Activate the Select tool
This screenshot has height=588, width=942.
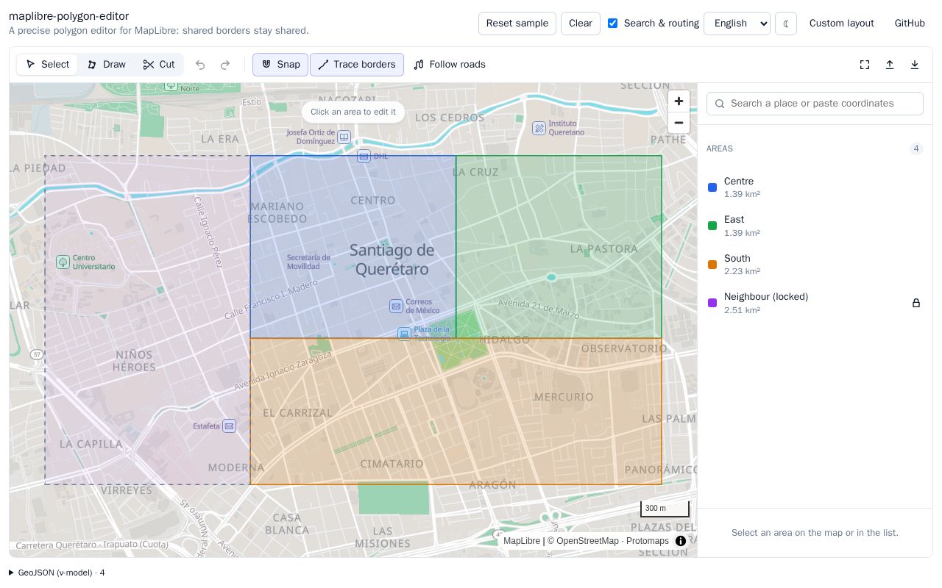pyautogui.click(x=47, y=65)
